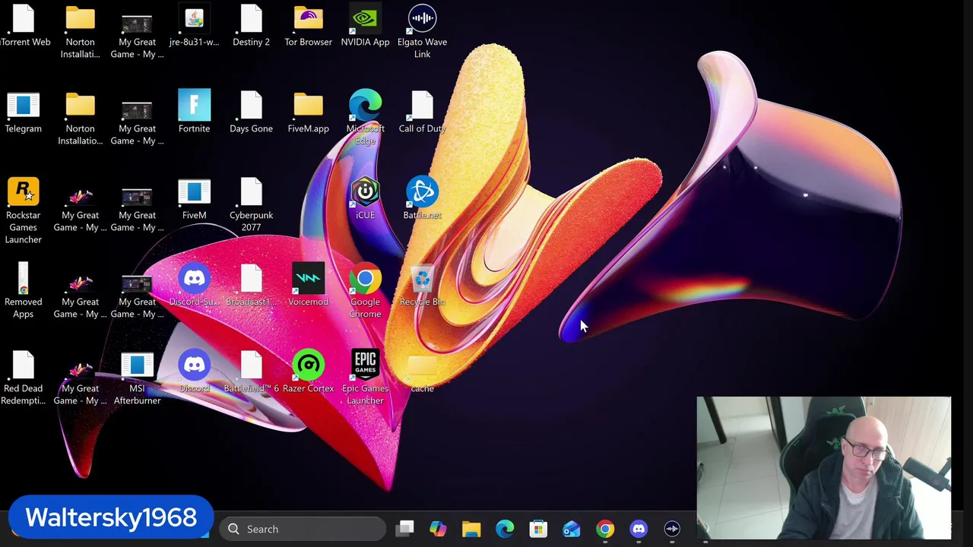Click the Microsoft Edge desktop shortcut
This screenshot has width=973, height=547.
pyautogui.click(x=365, y=118)
